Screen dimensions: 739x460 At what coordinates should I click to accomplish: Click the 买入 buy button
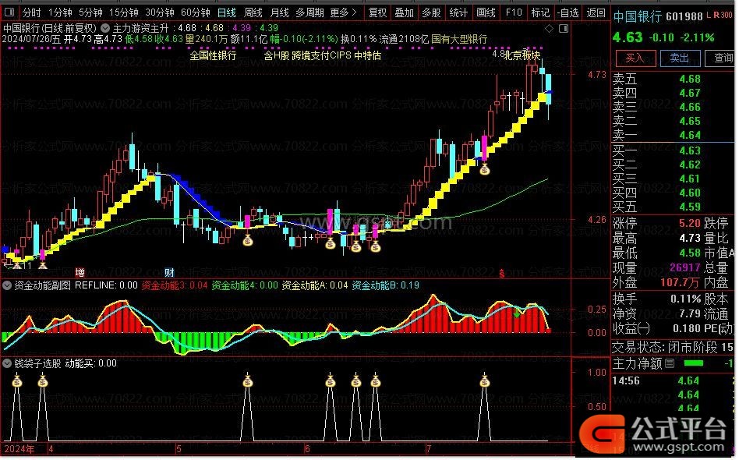[x=635, y=58]
